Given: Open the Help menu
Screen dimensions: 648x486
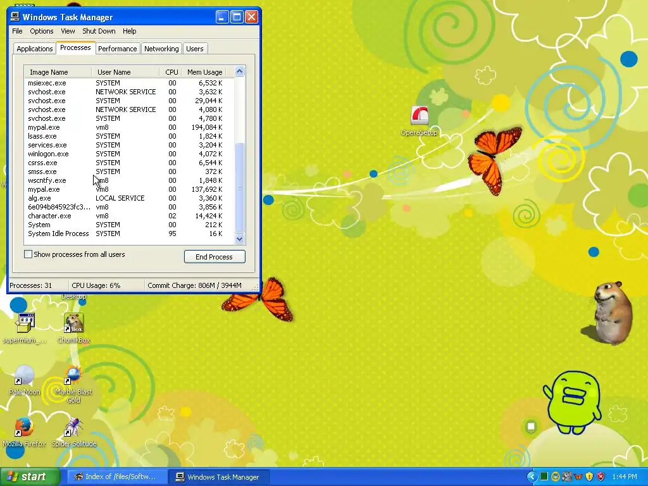Looking at the screenshot, I should pos(129,31).
